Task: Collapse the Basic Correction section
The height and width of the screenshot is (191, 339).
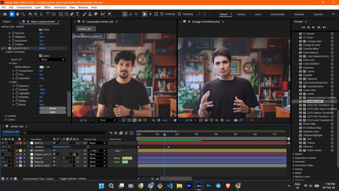Action: 6,52
